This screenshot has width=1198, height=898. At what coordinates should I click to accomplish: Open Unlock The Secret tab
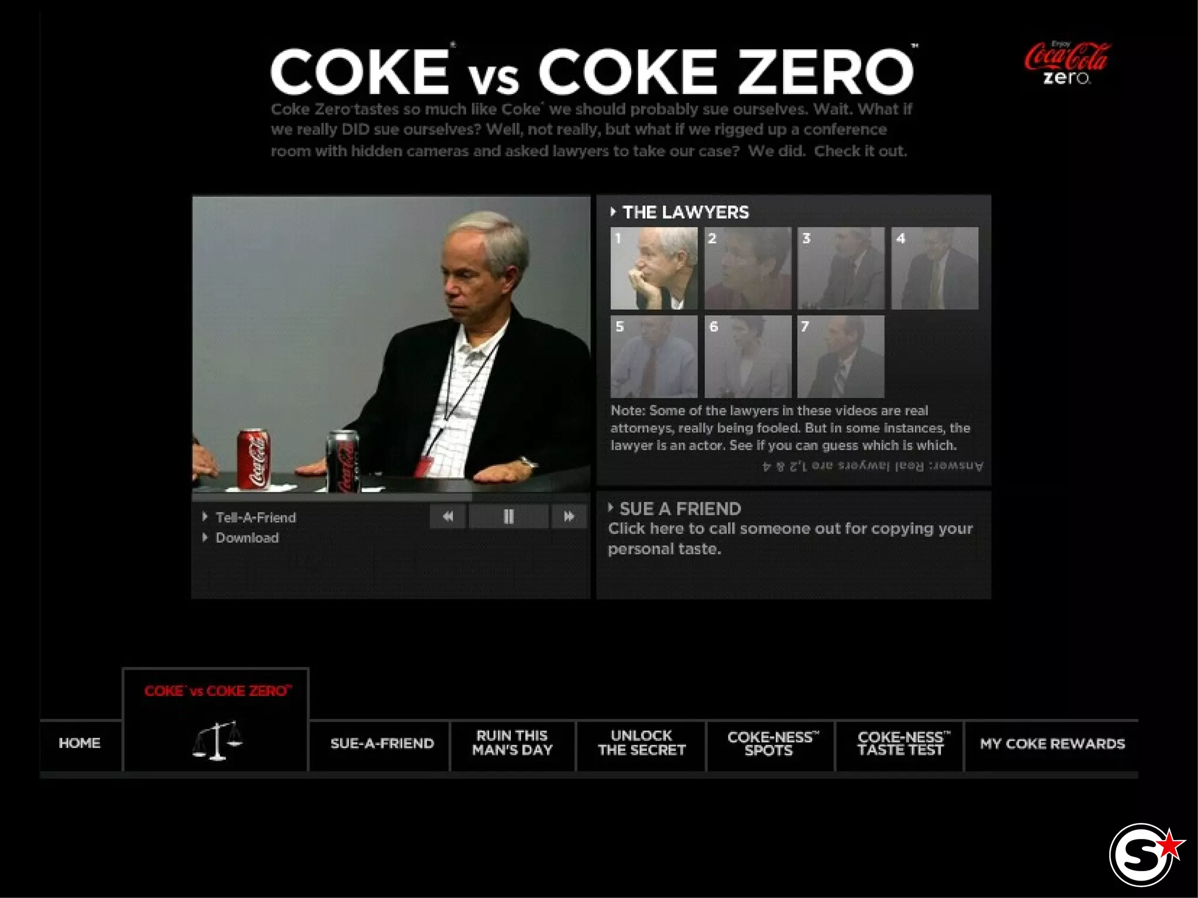(x=641, y=744)
